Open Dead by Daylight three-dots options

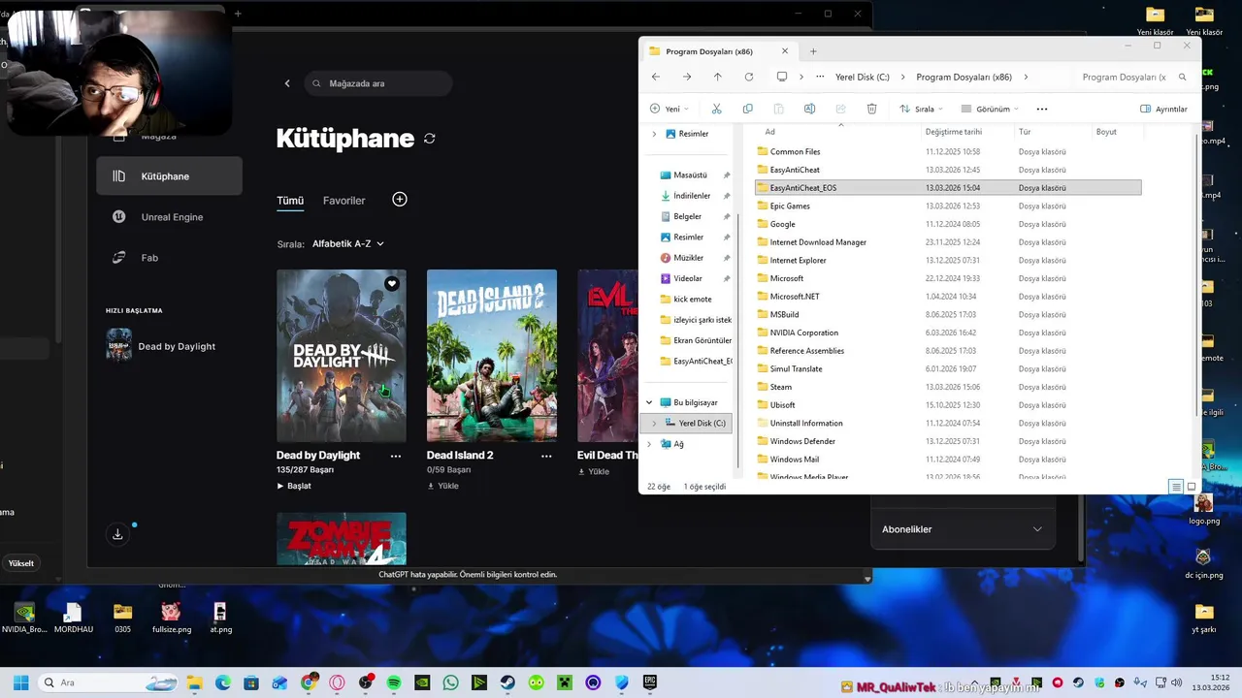click(396, 456)
